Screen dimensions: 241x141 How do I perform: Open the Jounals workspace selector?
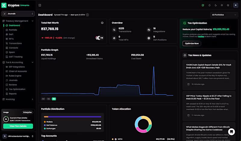click(18, 14)
